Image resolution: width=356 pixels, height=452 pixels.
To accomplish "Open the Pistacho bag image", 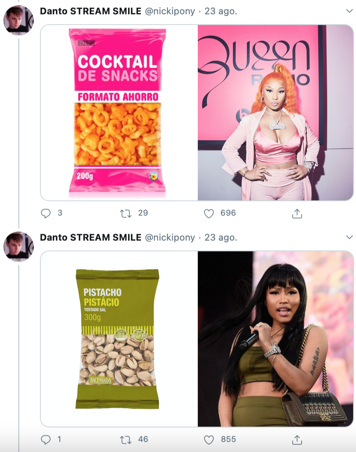I will tap(119, 339).
